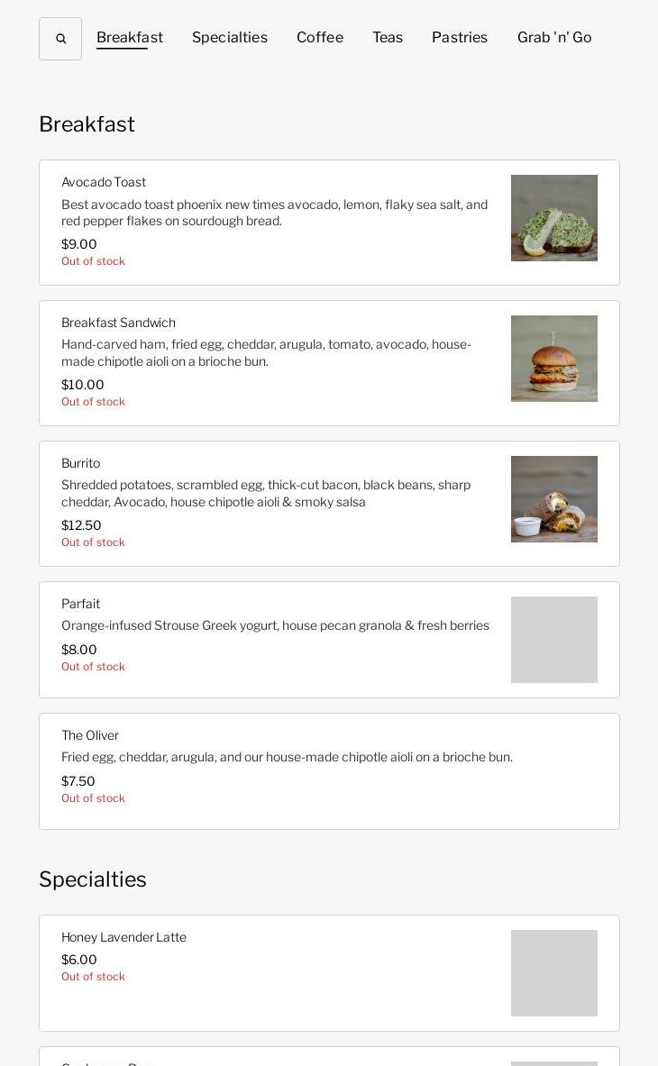Open the Specialties menu tab
Screen dimensions: 658x1066
[x=230, y=38]
